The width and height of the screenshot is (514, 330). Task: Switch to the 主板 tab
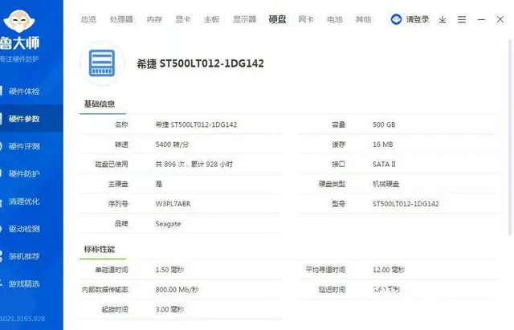[211, 19]
